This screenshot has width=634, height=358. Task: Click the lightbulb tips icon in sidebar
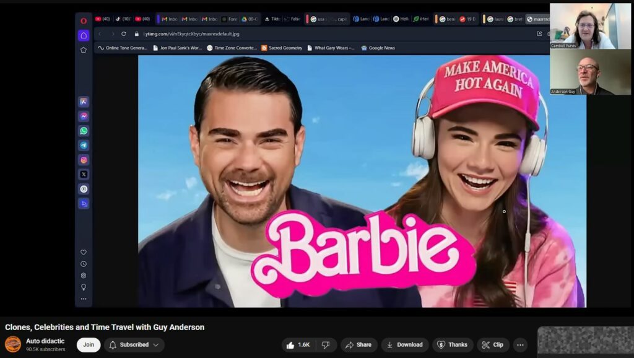(84, 287)
